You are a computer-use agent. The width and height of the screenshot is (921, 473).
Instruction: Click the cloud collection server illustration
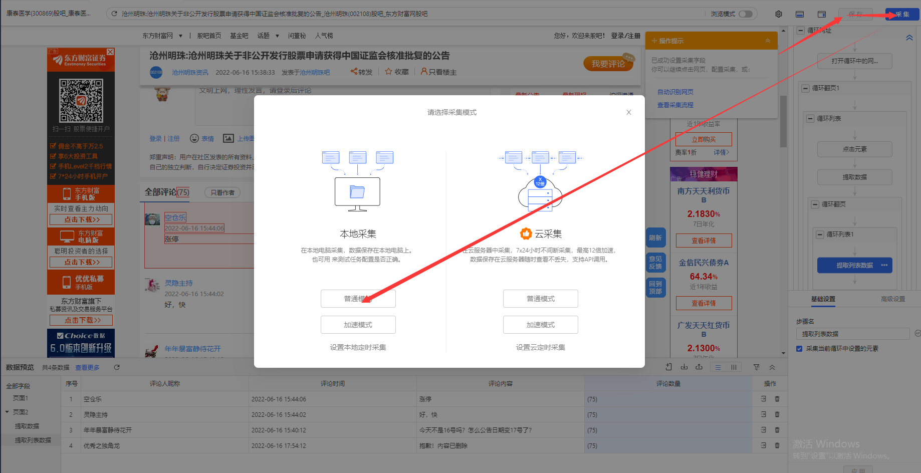[x=540, y=181]
